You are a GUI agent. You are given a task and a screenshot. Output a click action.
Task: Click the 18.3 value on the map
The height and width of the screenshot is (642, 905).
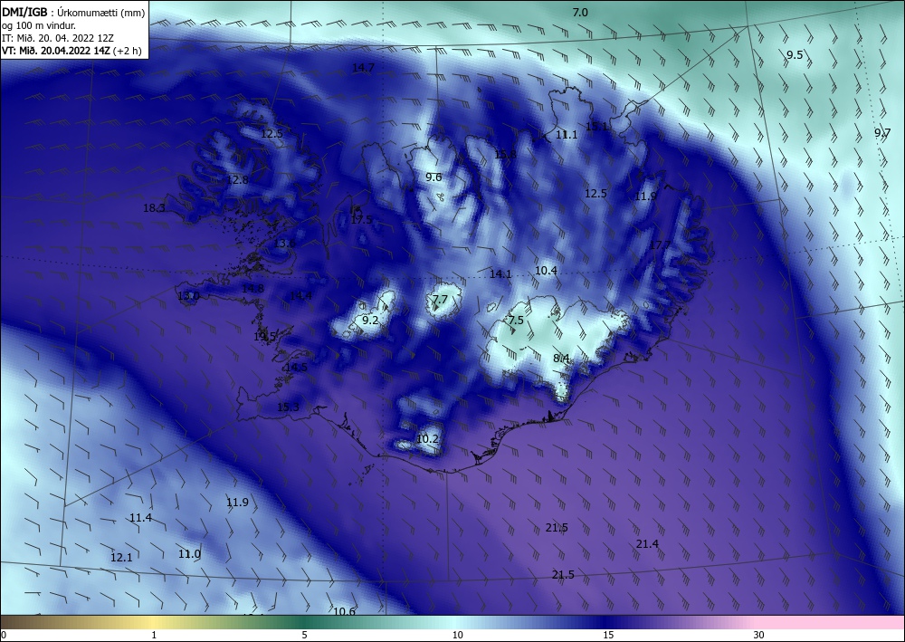(x=154, y=208)
